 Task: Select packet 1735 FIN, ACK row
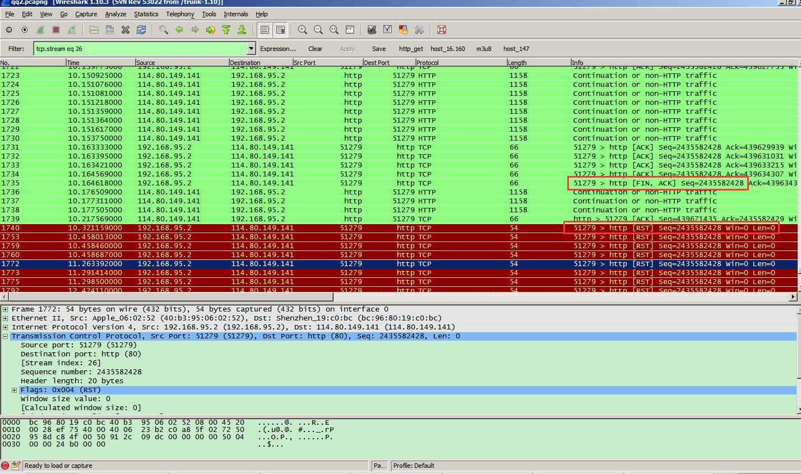point(399,183)
